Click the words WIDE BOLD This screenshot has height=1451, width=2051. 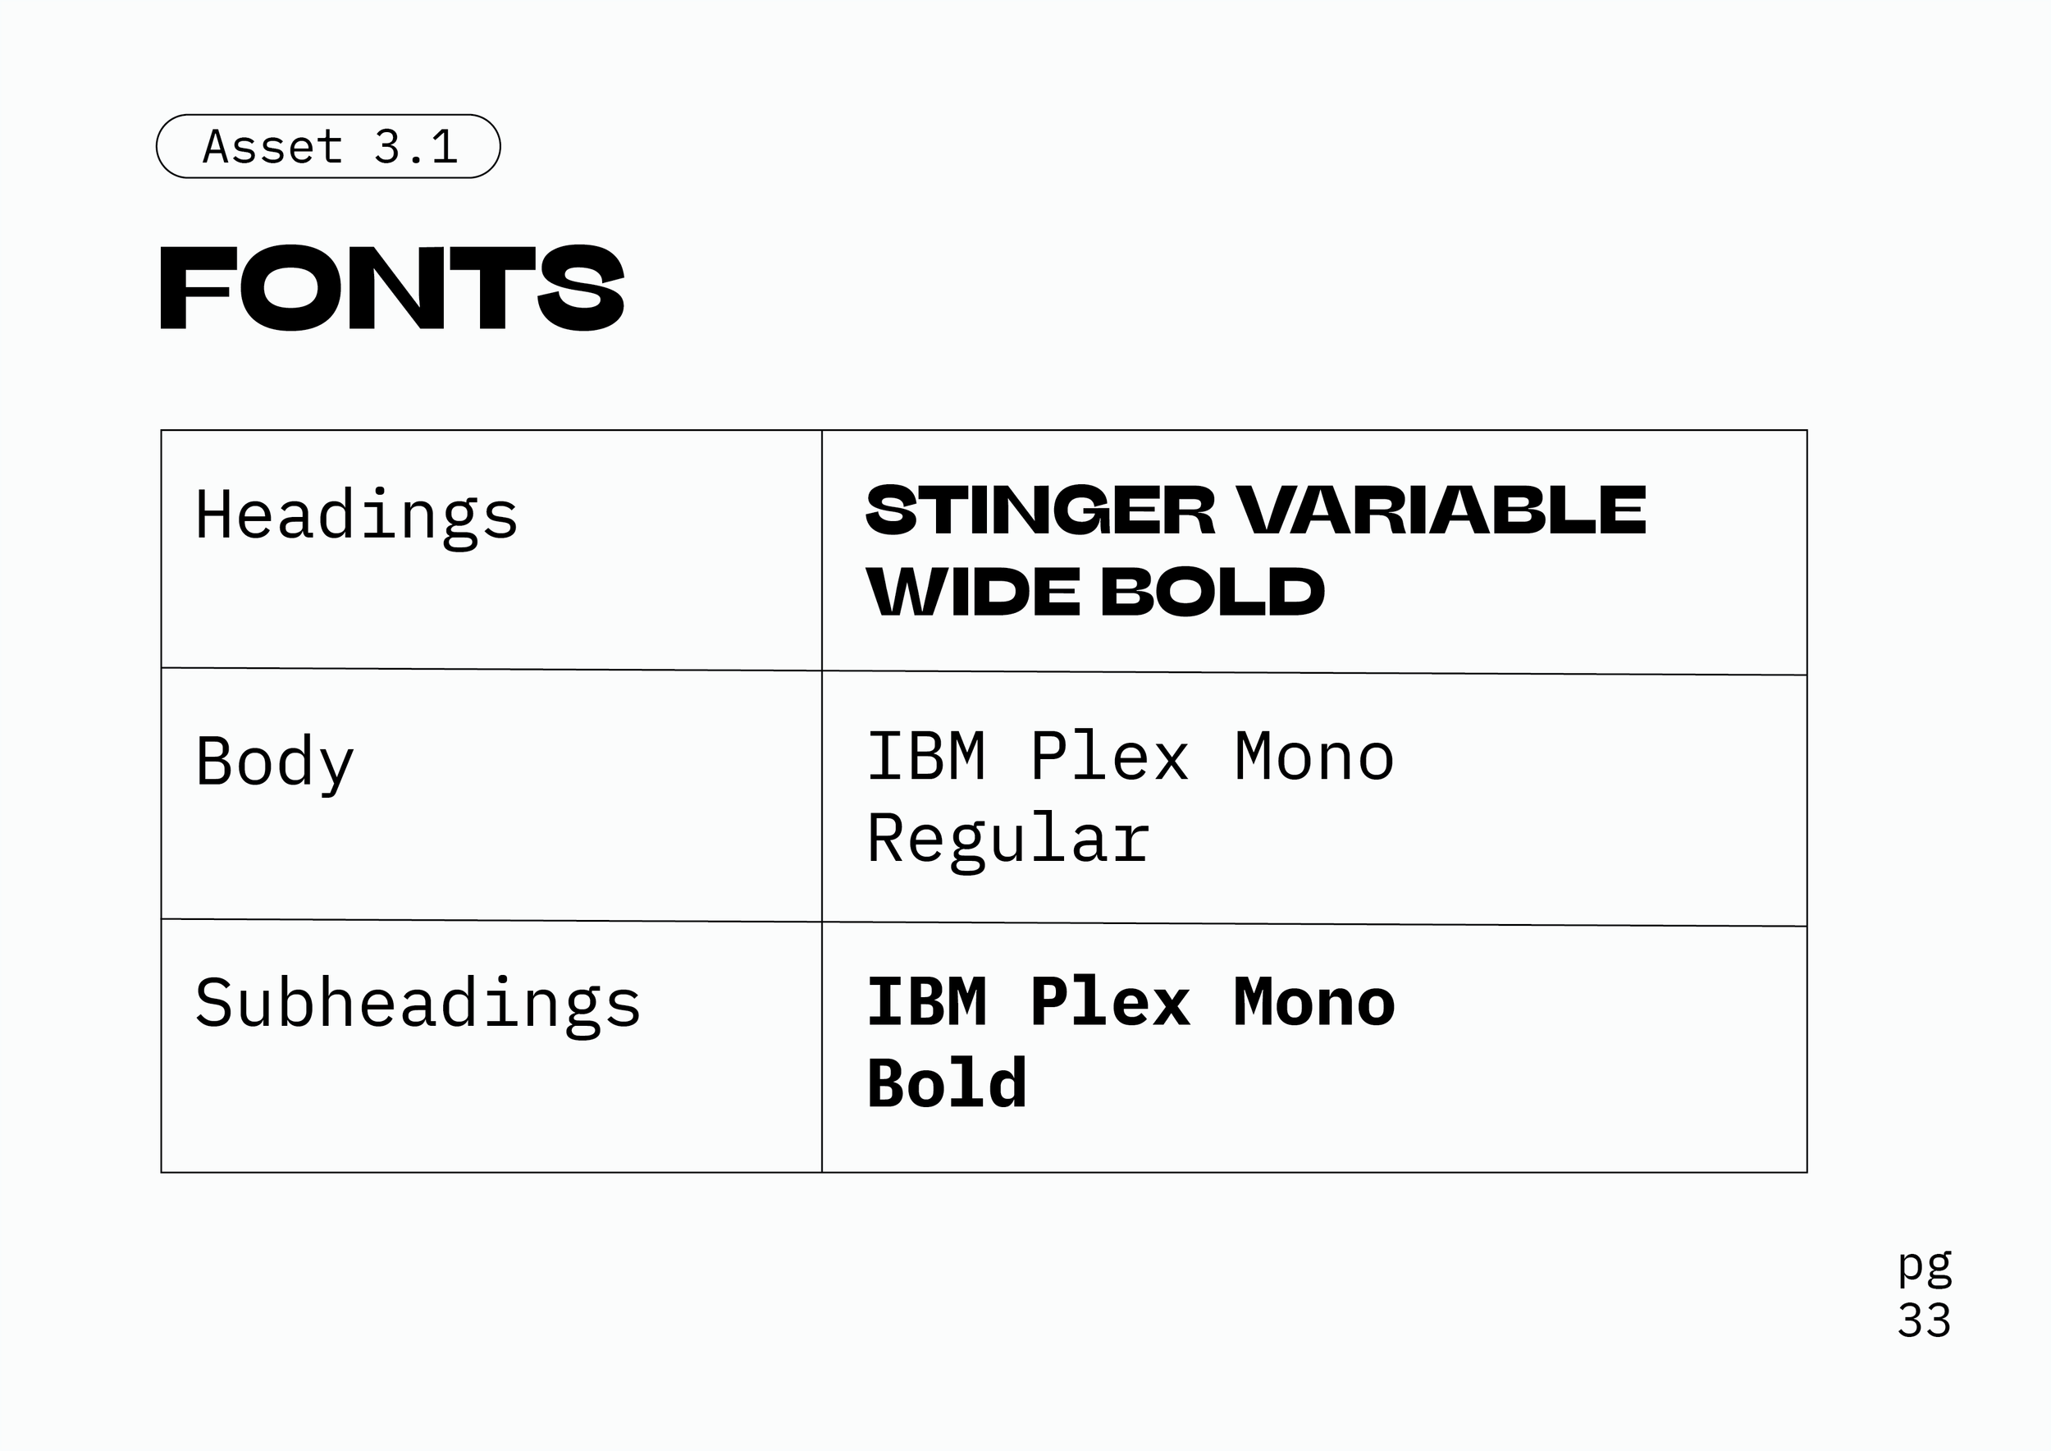(1096, 593)
